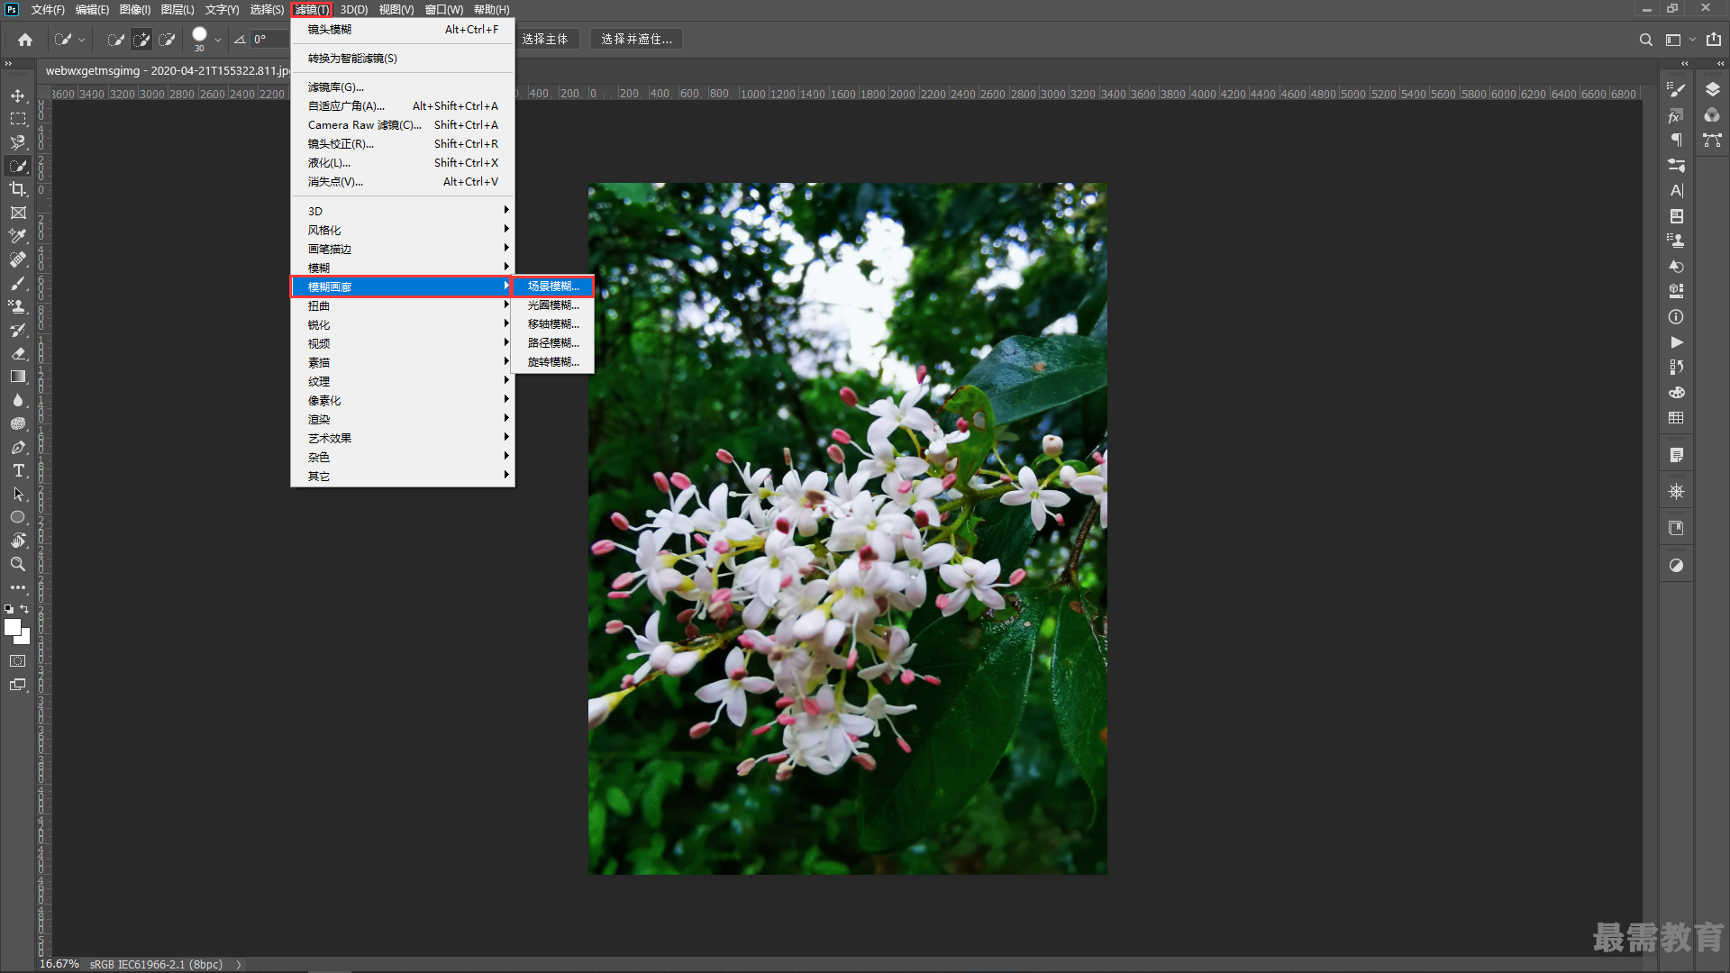Open the 文件(F) menu
Viewport: 1730px width, 973px height.
[x=48, y=10]
